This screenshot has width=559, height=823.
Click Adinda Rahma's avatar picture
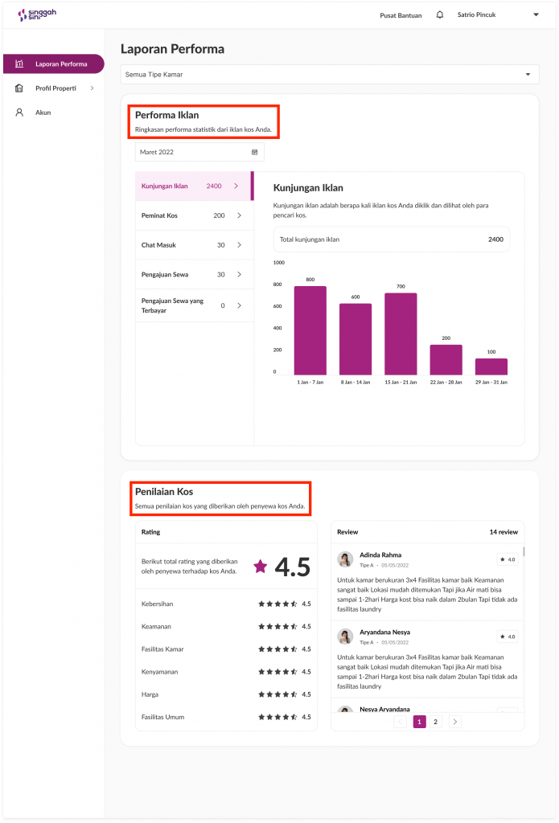345,559
